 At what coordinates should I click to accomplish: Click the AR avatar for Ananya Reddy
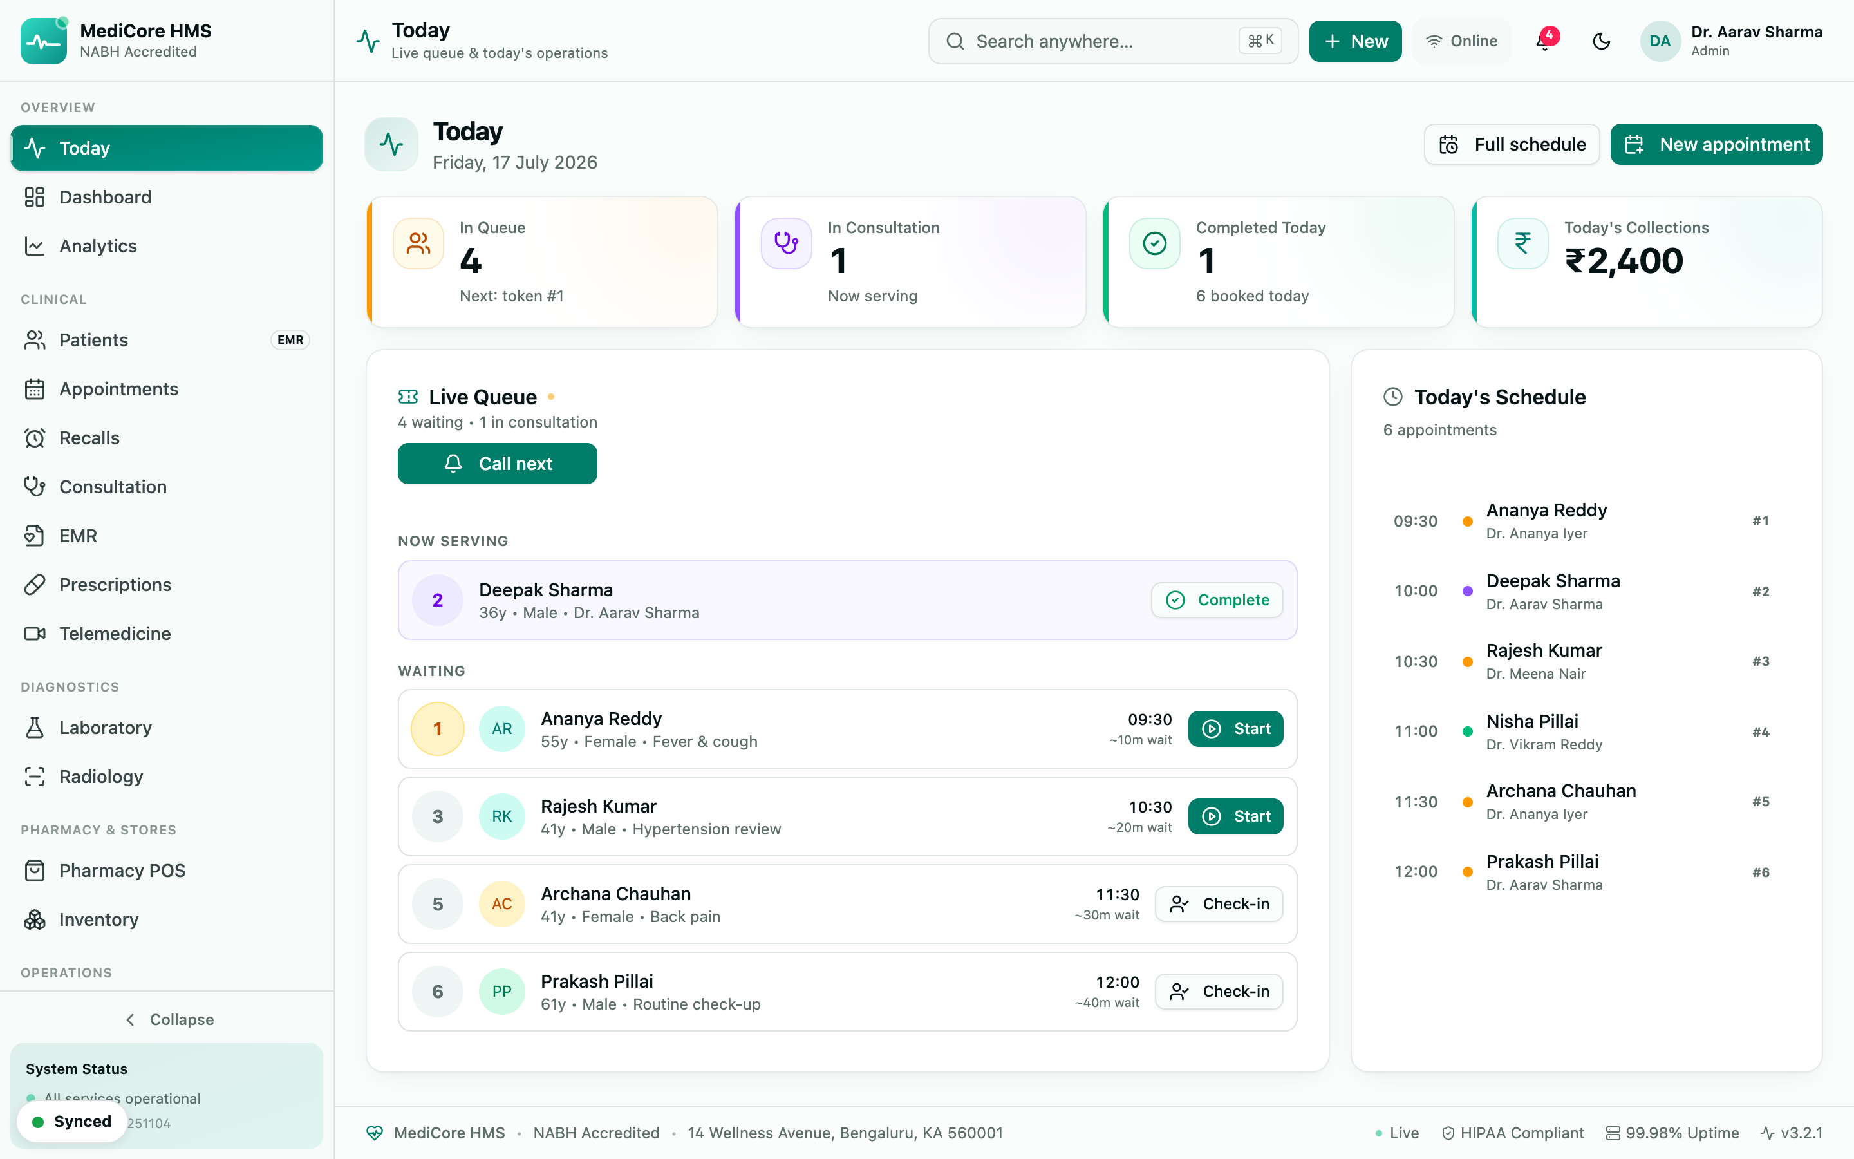(x=502, y=729)
